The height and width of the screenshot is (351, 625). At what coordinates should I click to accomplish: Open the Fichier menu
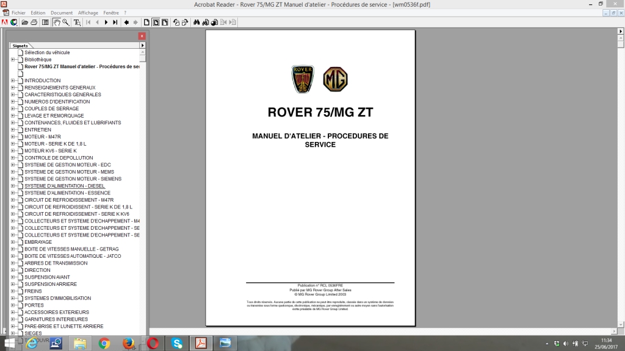coord(18,13)
